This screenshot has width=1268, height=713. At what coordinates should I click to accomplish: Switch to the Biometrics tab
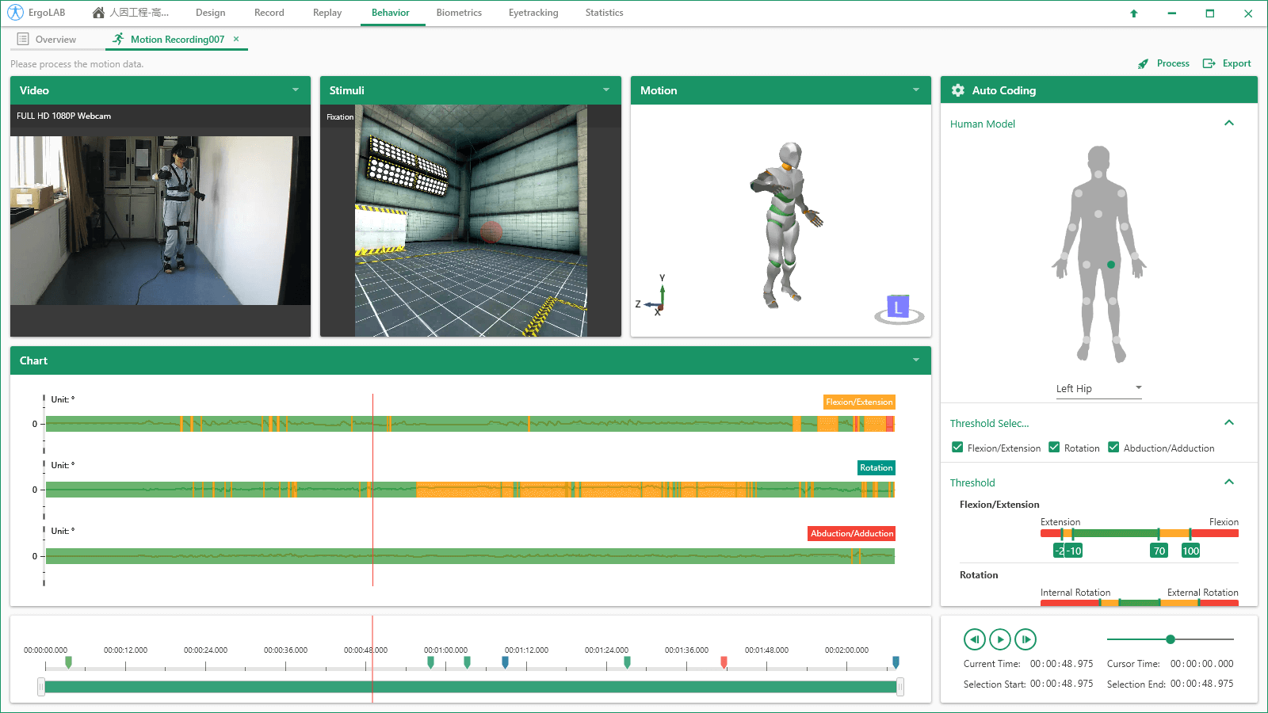pos(459,13)
